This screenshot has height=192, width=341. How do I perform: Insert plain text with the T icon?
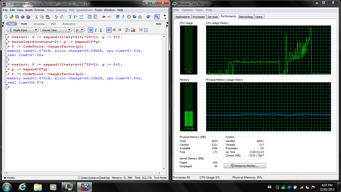tap(70, 17)
